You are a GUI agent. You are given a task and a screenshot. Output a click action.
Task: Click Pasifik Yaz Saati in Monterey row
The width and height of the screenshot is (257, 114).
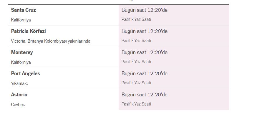[136, 62]
